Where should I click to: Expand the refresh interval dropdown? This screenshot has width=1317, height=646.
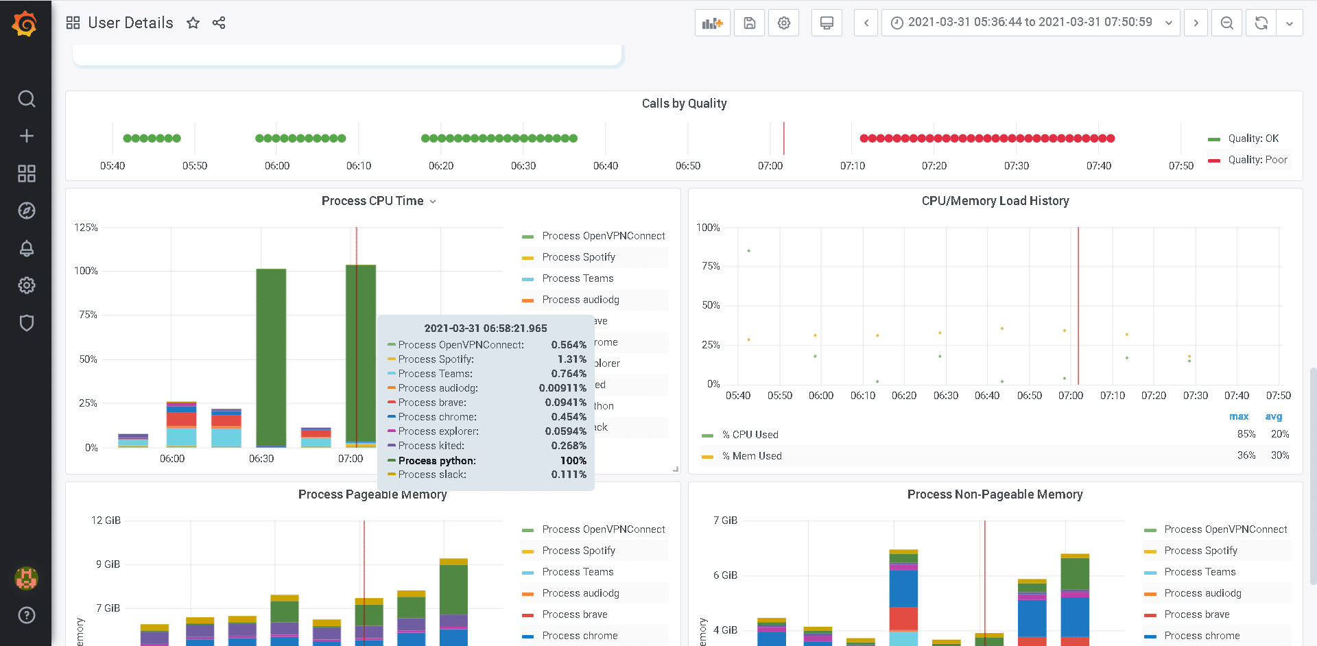coord(1290,23)
